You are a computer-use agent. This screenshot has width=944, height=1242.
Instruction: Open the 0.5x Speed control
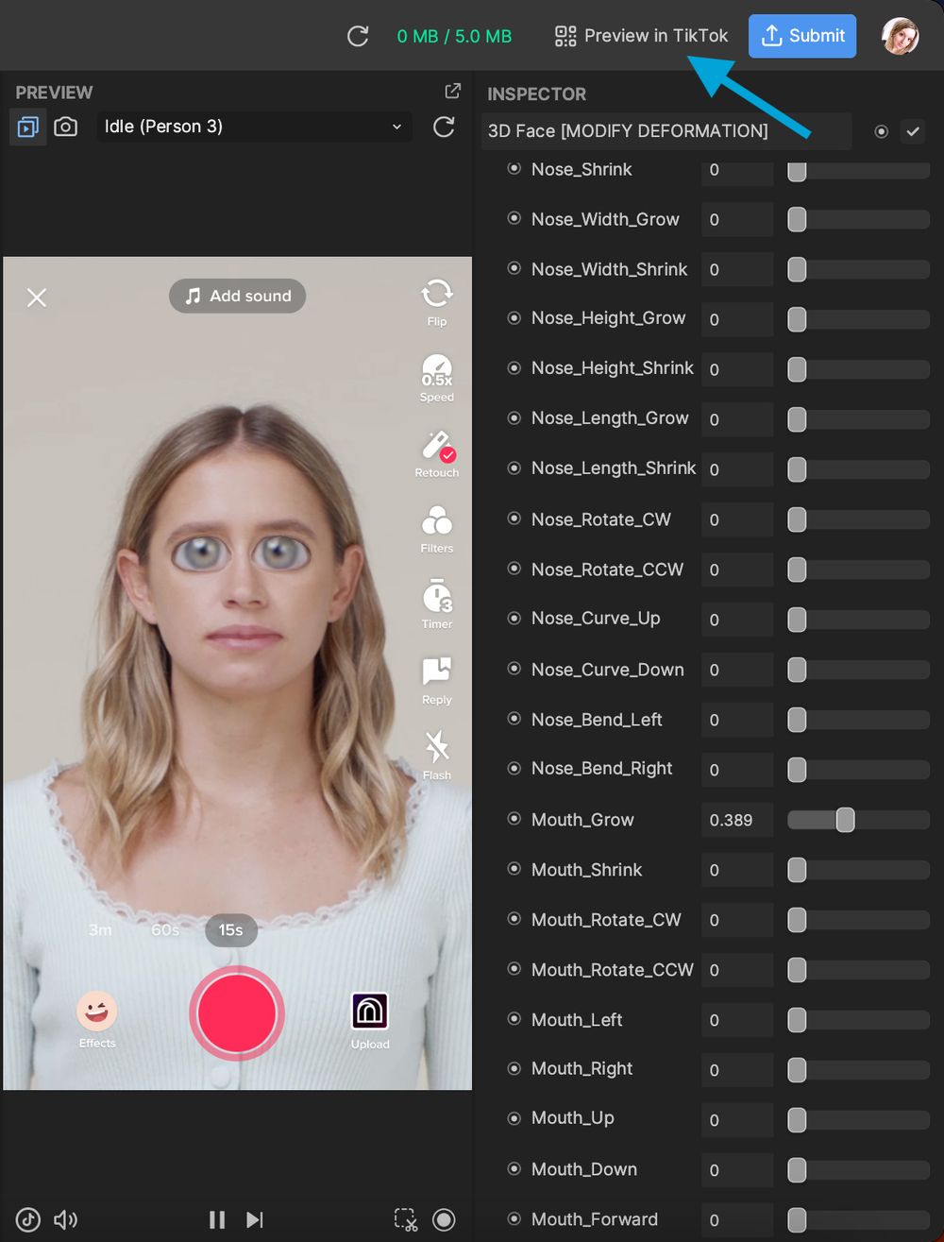pos(436,371)
